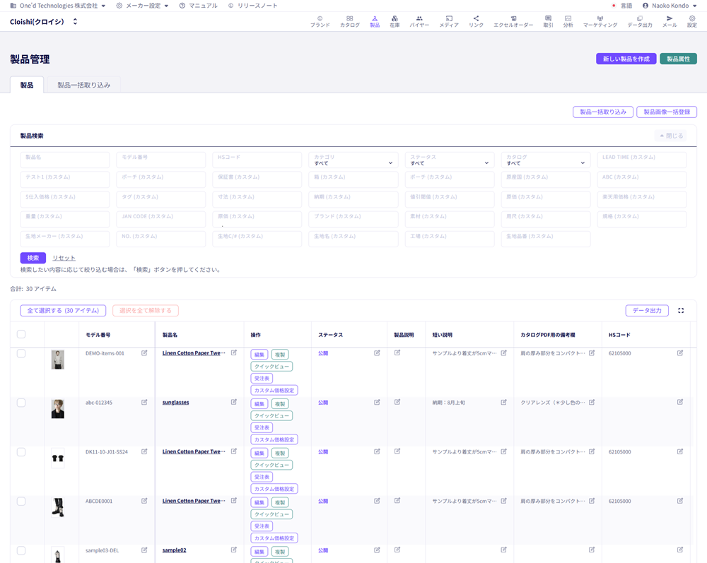
Task: Toggle the select-all checkbox in the table header
Action: (x=21, y=334)
